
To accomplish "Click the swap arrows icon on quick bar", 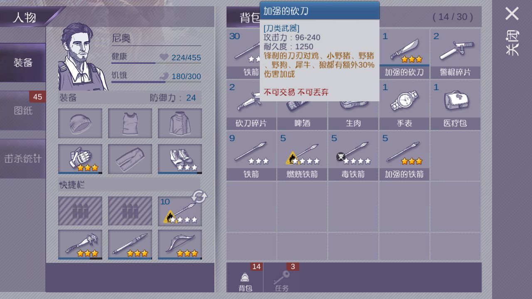I will [199, 197].
